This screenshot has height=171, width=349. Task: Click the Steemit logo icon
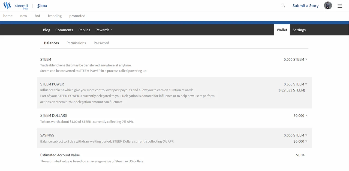click(x=7, y=5)
